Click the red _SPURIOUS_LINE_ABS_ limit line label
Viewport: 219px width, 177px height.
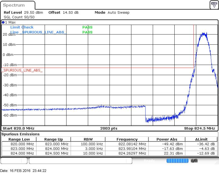click(x=22, y=70)
